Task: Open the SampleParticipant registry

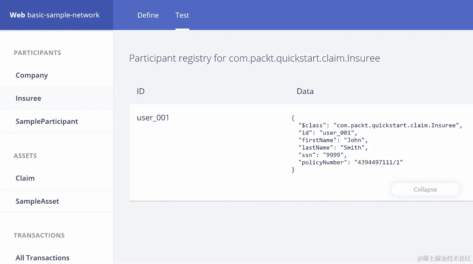Action: [x=47, y=121]
